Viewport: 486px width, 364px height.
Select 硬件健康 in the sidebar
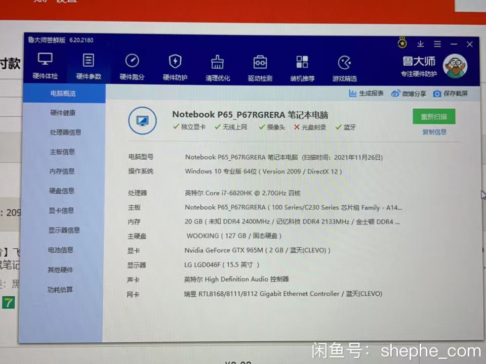coord(63,113)
